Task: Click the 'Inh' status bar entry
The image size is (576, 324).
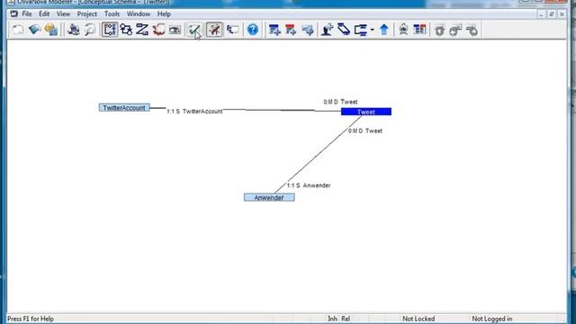Action: tap(332, 319)
